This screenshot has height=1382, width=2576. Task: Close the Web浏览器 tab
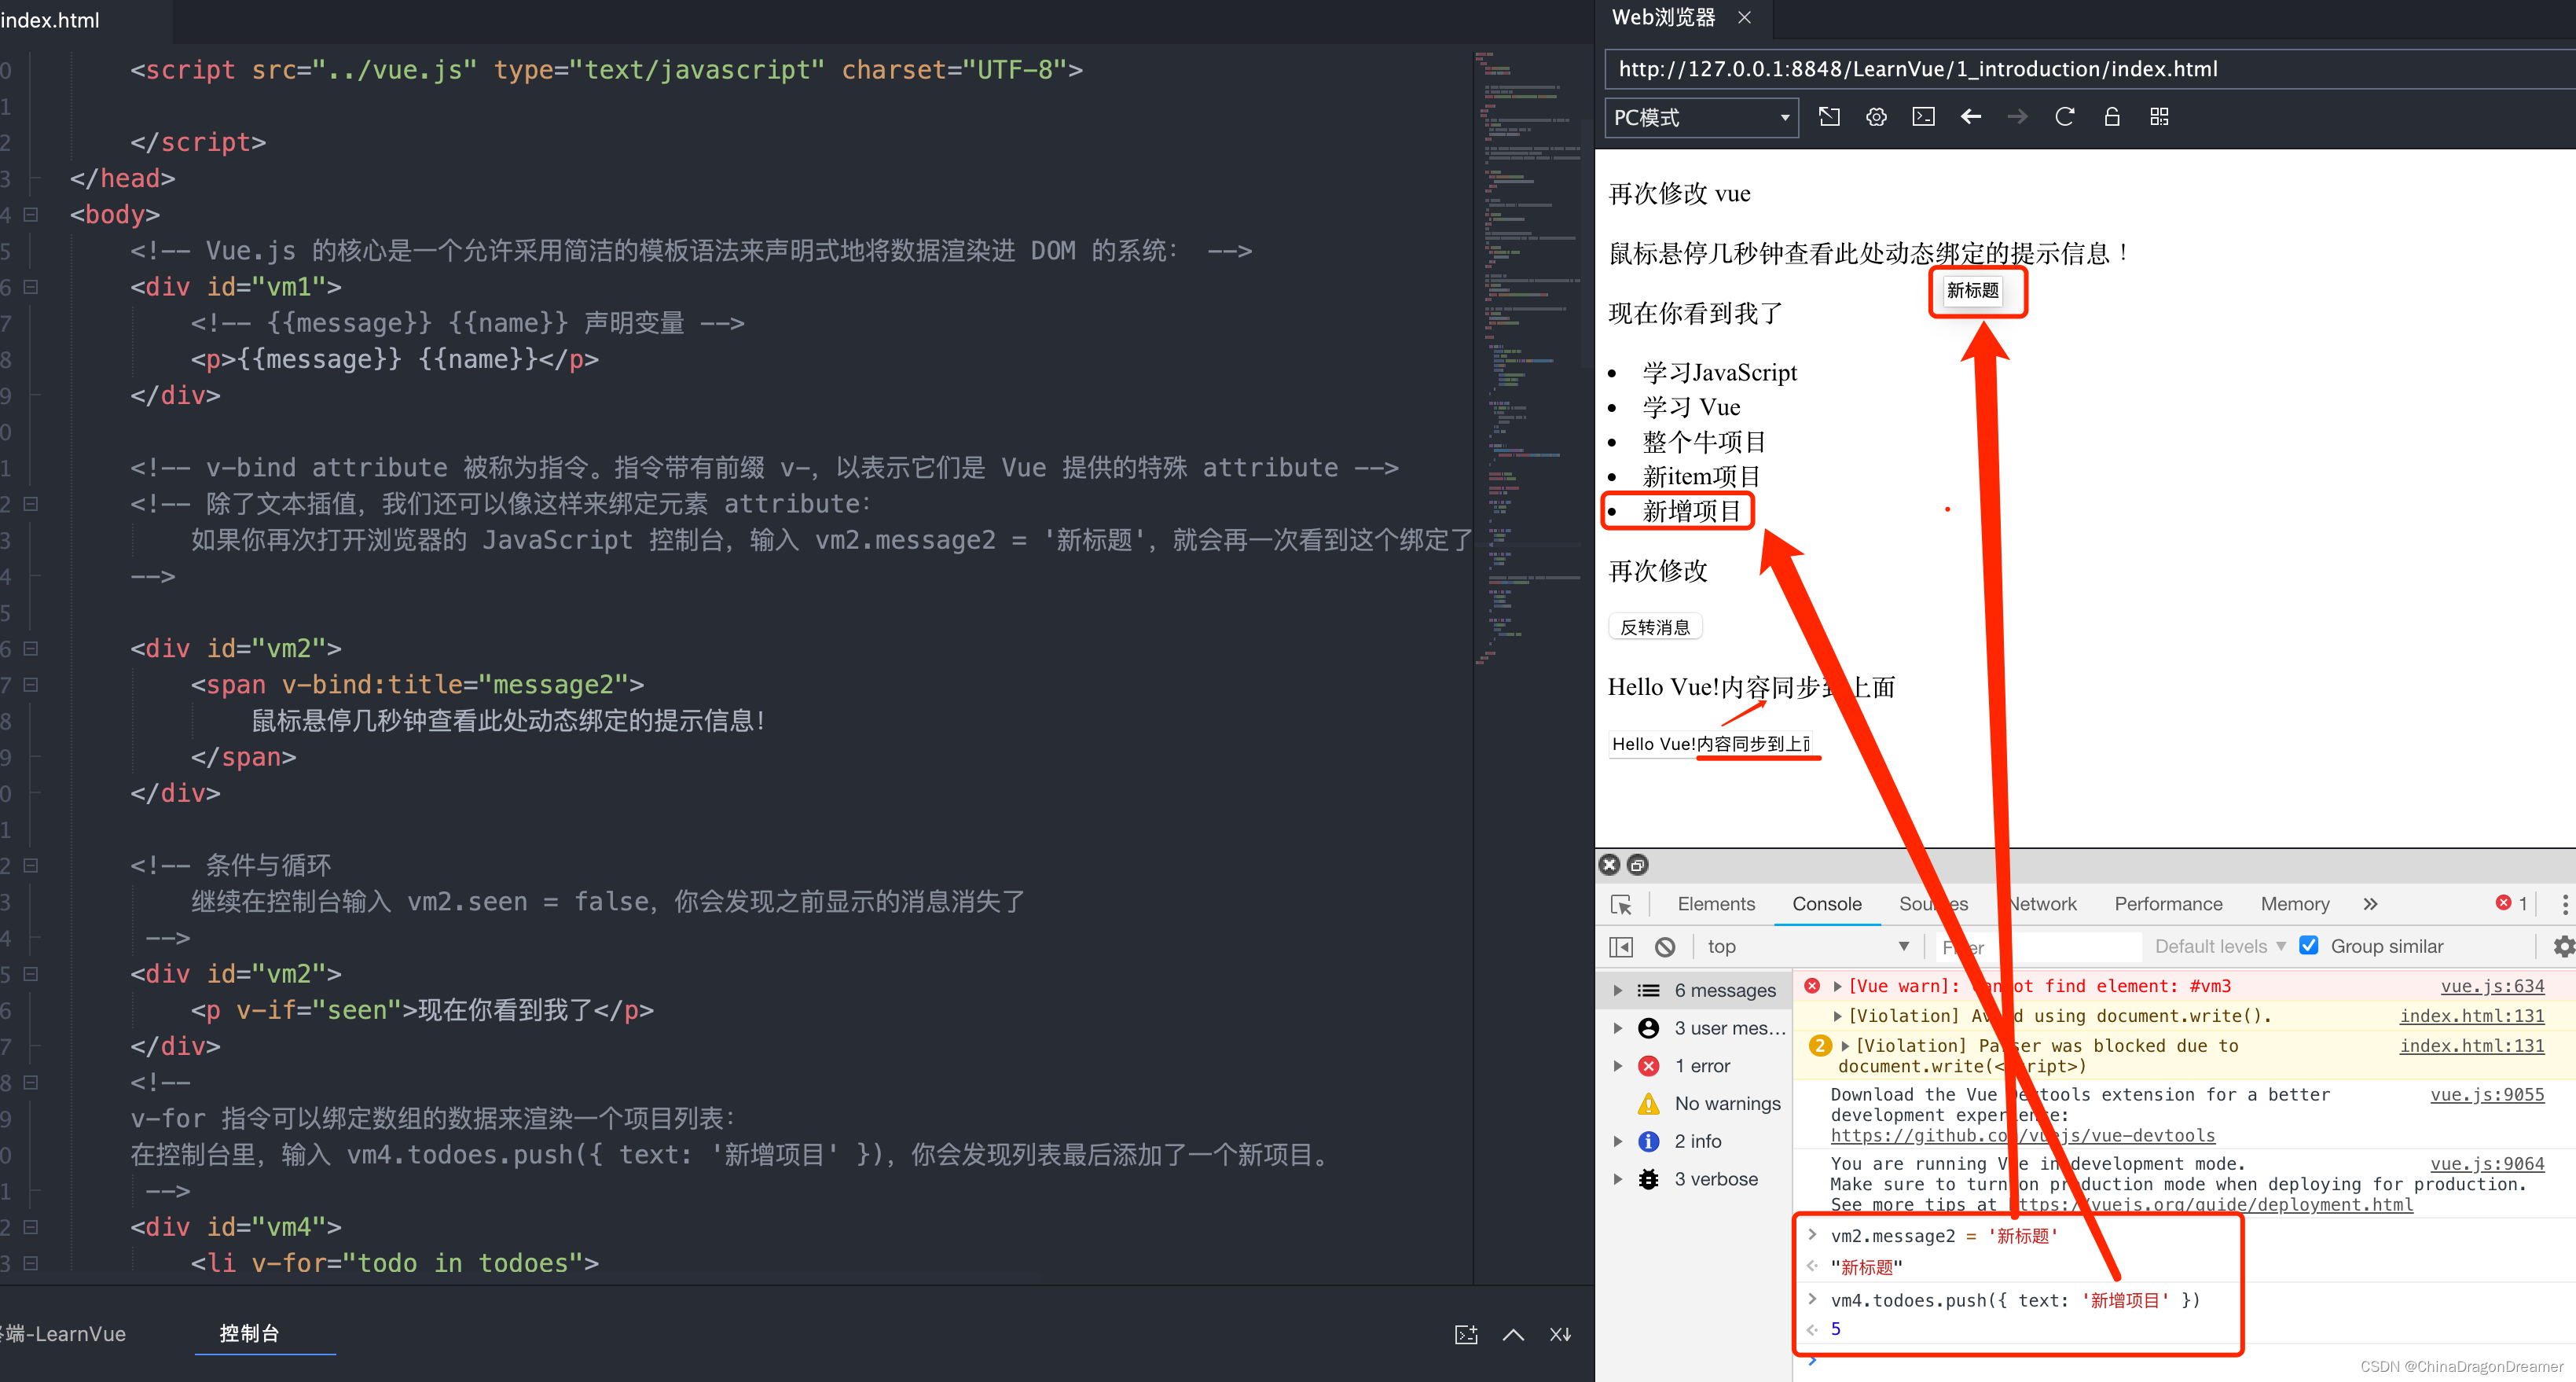click(x=1744, y=17)
